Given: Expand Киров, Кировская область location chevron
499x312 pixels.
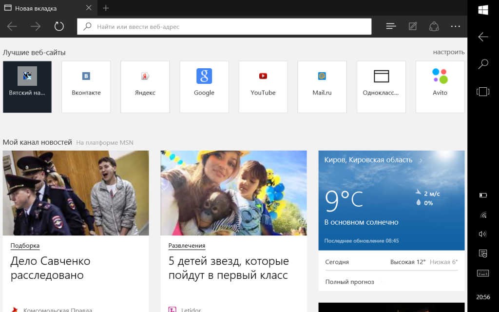Looking at the screenshot, I should (x=421, y=160).
